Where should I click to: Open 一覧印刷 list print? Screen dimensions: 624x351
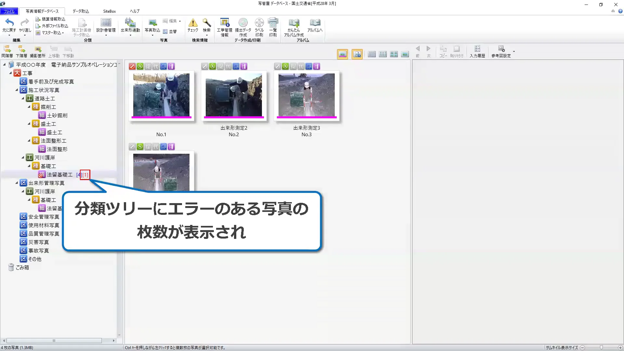tap(273, 27)
